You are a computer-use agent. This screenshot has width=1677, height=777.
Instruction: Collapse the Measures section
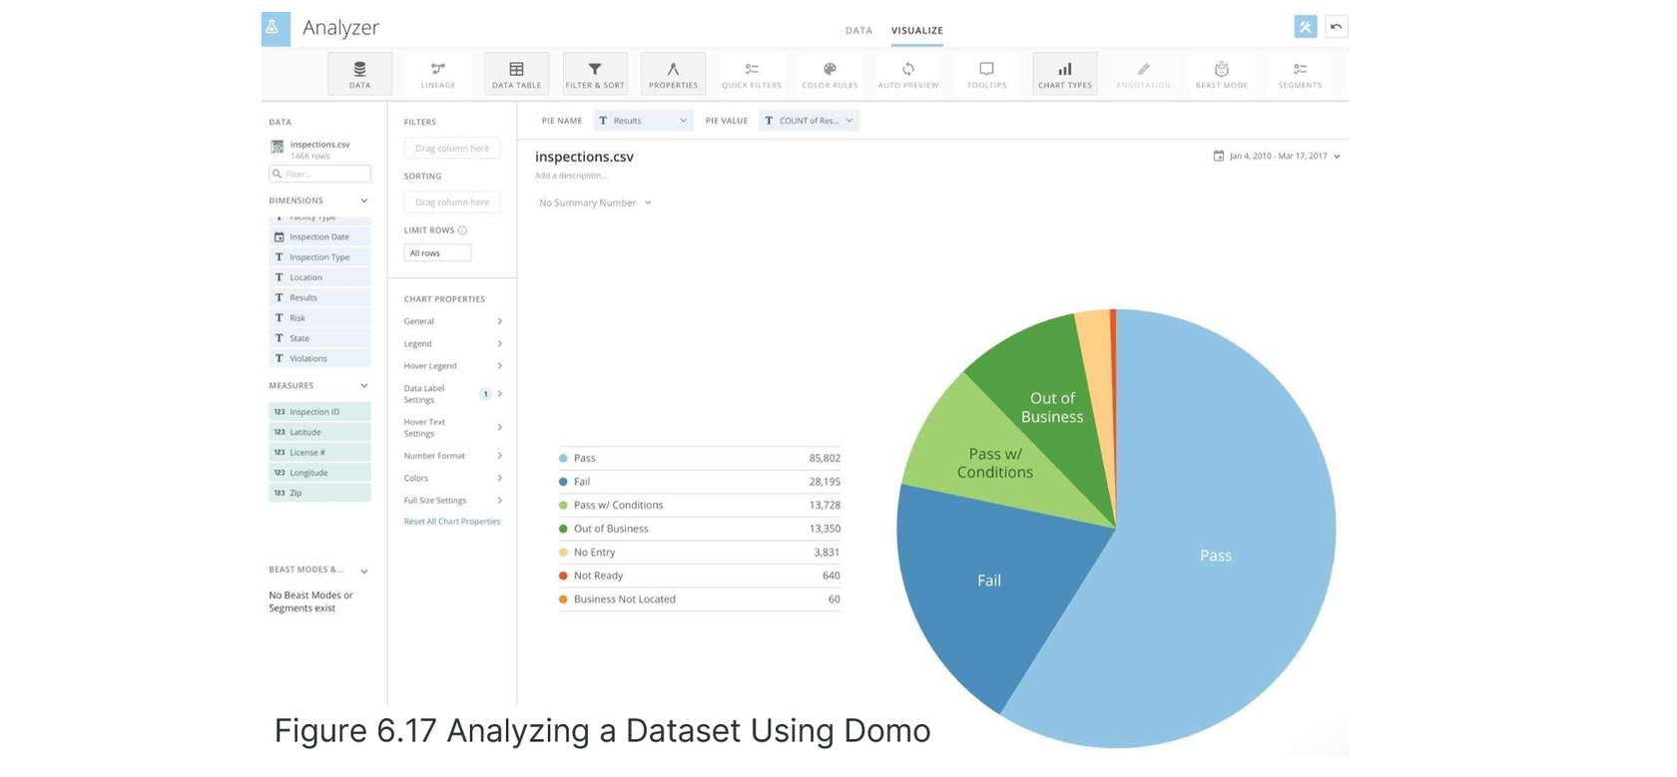(x=363, y=386)
